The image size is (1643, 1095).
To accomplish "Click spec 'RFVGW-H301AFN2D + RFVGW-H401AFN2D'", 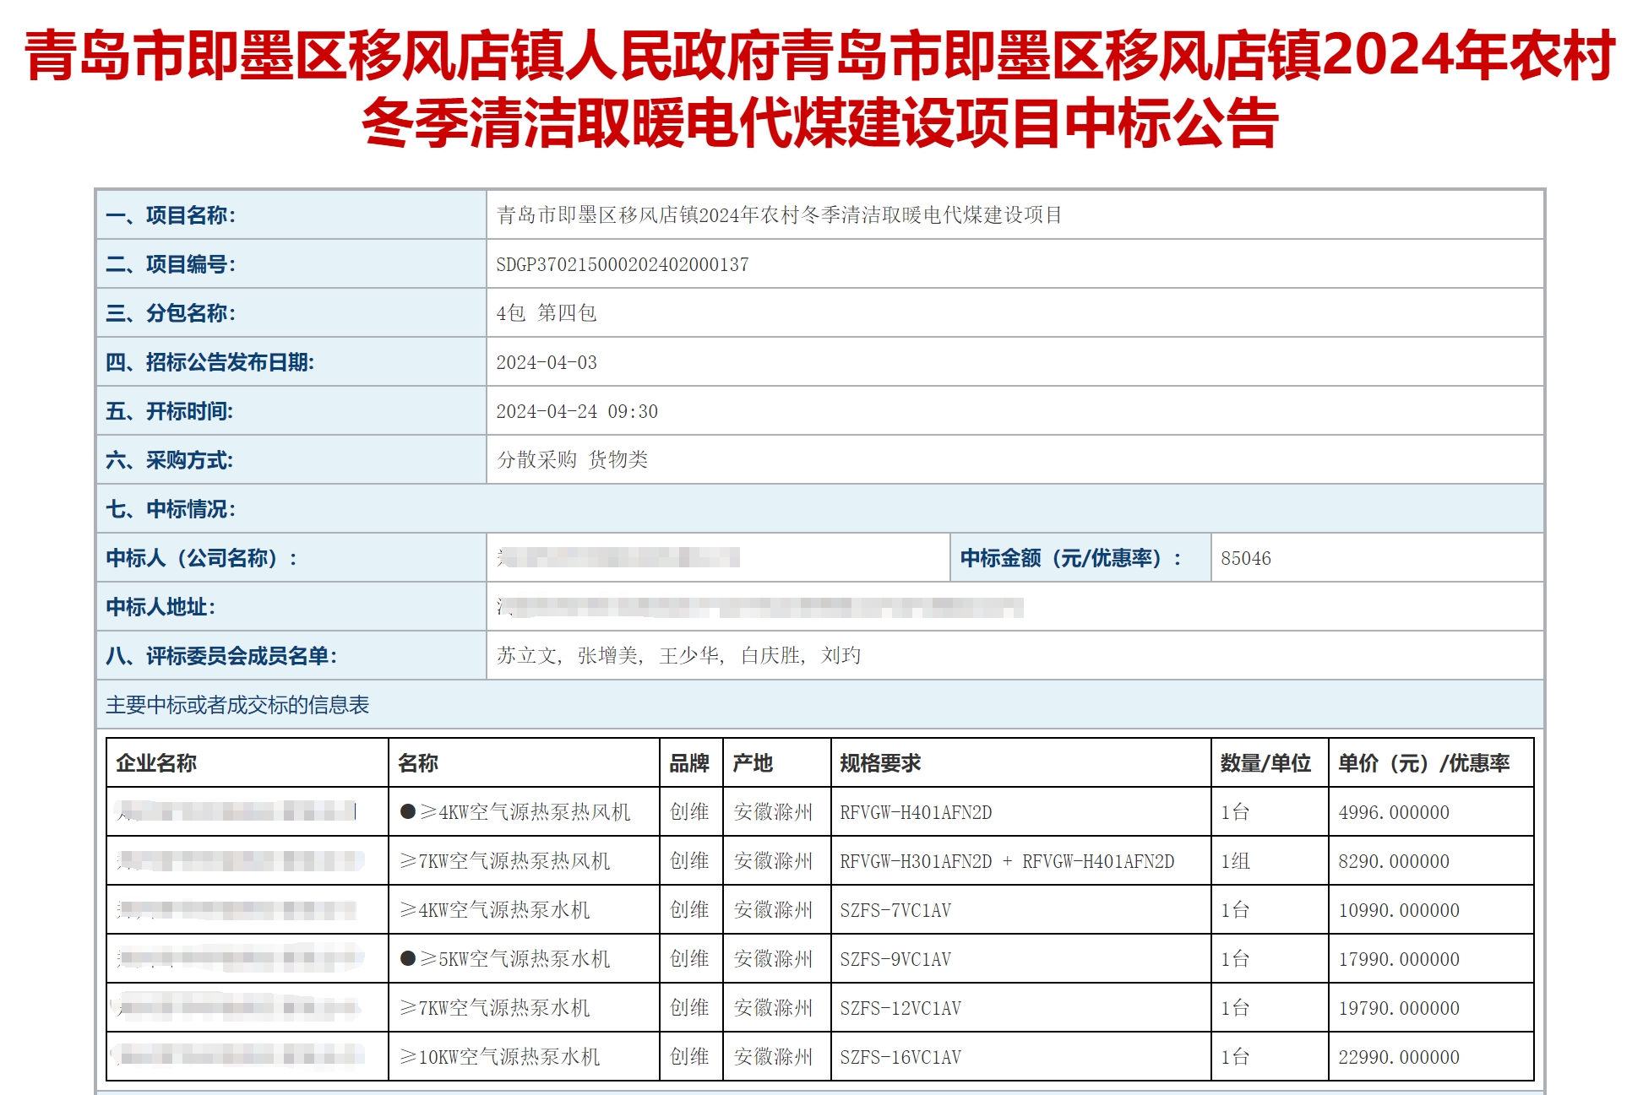I will pos(1007,861).
